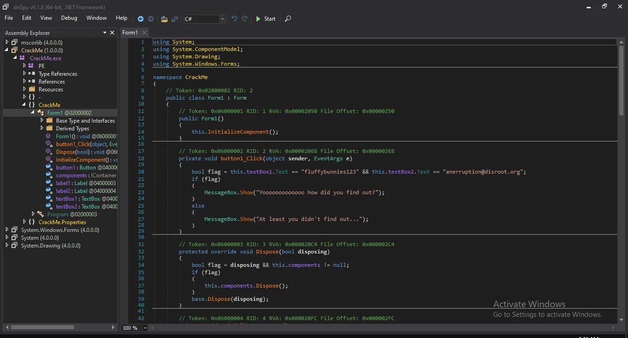This screenshot has height=338, width=628.
Task: Open the File menu
Action: click(9, 18)
